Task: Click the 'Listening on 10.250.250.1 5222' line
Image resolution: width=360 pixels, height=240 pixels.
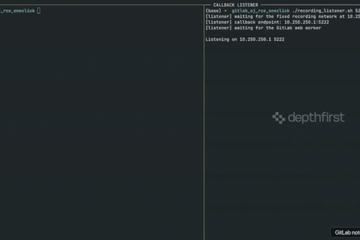Action: (x=245, y=40)
